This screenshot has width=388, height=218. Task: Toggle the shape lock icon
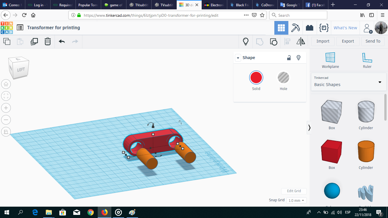289,58
